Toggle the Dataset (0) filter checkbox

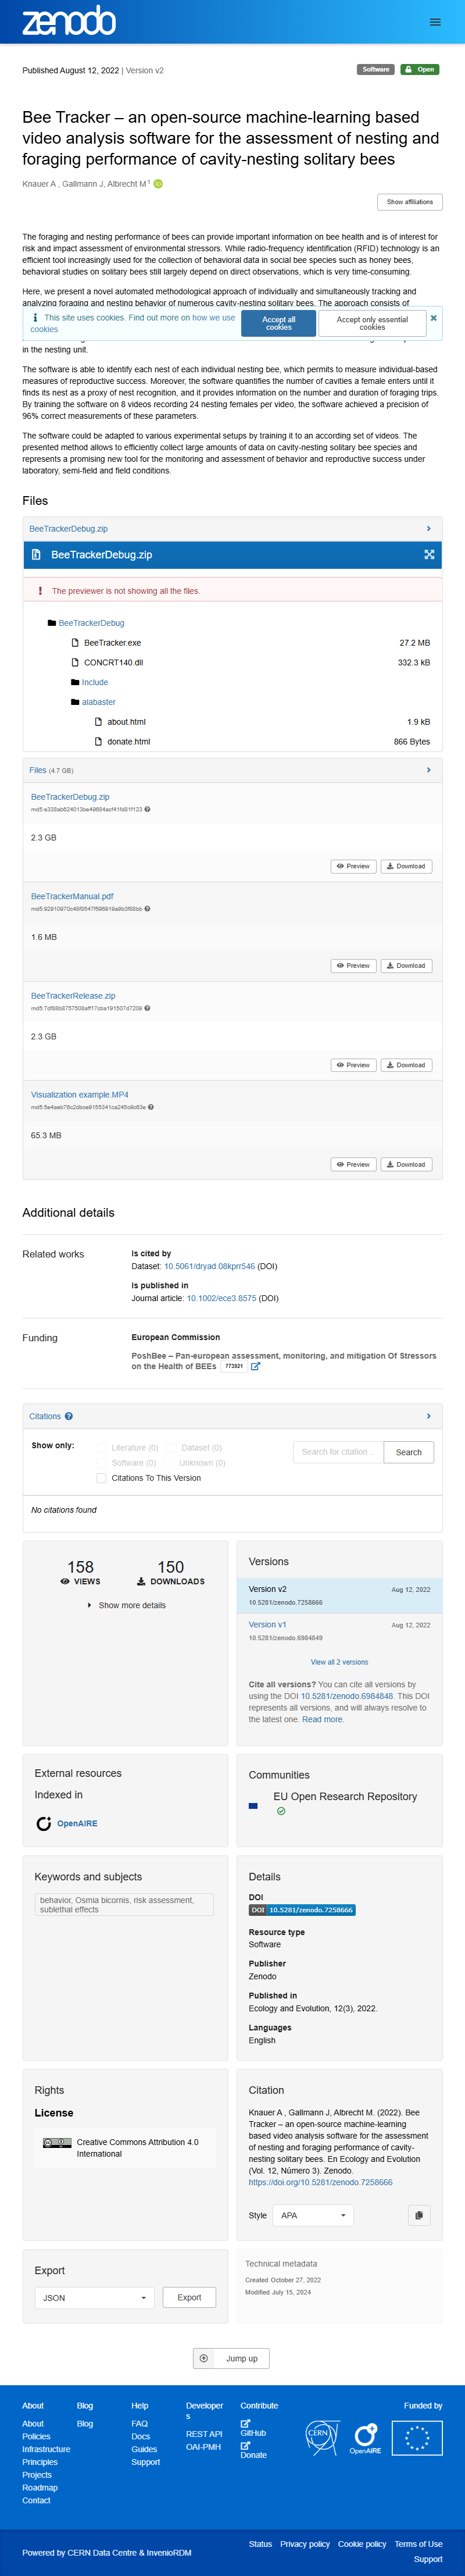pyautogui.click(x=171, y=1447)
